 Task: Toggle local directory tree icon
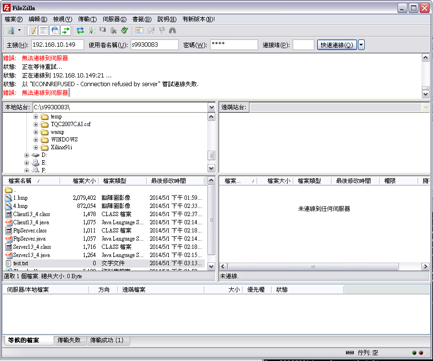[x=44, y=30]
